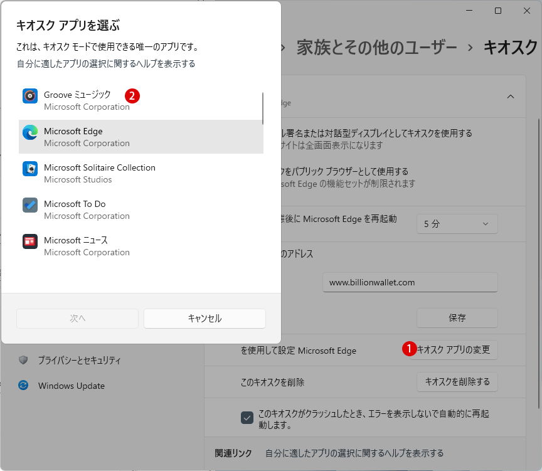
Task: Pick Microsoft To Do from the list
Action: click(x=141, y=209)
